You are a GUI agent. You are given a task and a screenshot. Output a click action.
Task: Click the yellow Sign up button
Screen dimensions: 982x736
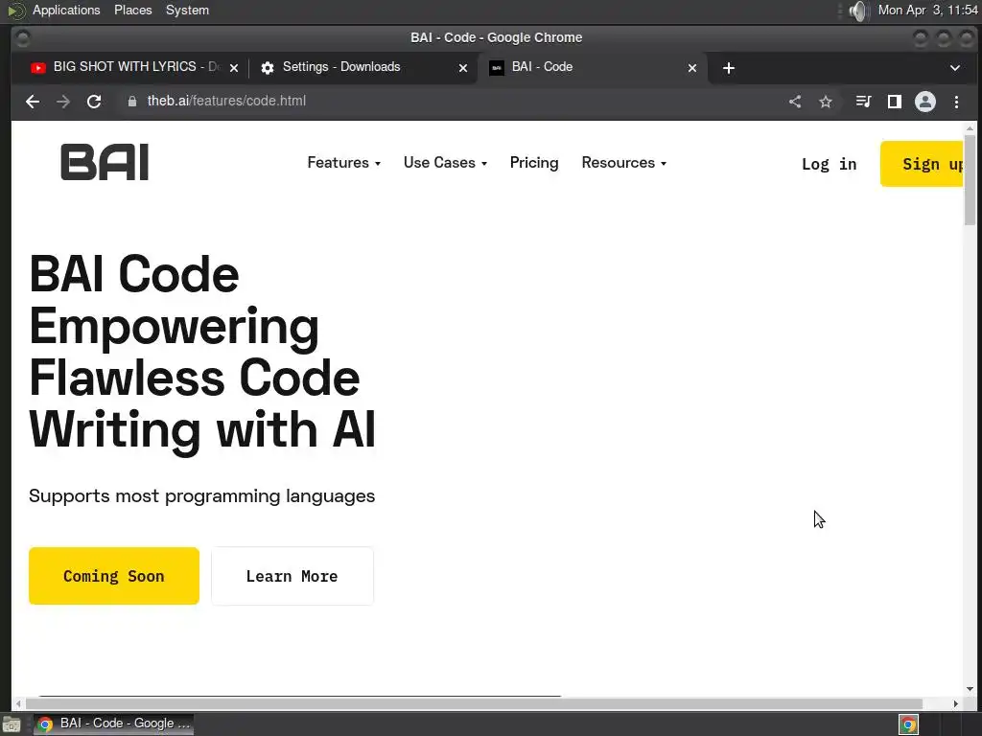coord(922,164)
